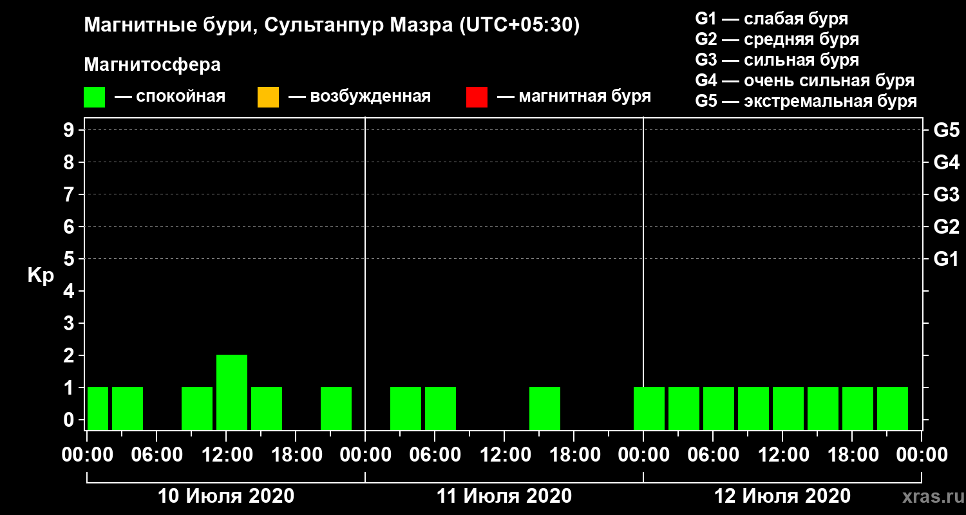Viewport: 966px width, 515px height.
Task: Click the '— возбужденная' legend label
Action: point(359,97)
